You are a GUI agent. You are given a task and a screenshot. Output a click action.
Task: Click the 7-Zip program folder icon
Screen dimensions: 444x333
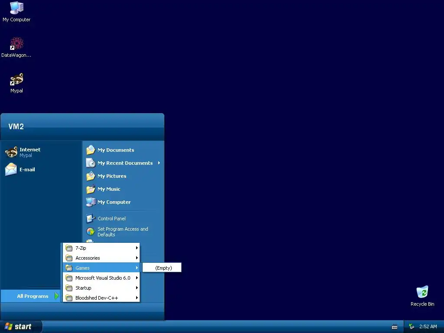pos(69,248)
